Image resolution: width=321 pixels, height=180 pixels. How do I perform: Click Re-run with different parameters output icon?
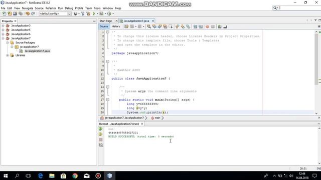(x=100, y=134)
